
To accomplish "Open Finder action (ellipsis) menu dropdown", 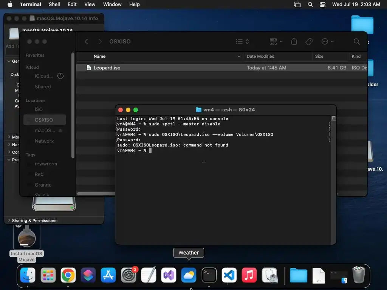I will click(328, 42).
